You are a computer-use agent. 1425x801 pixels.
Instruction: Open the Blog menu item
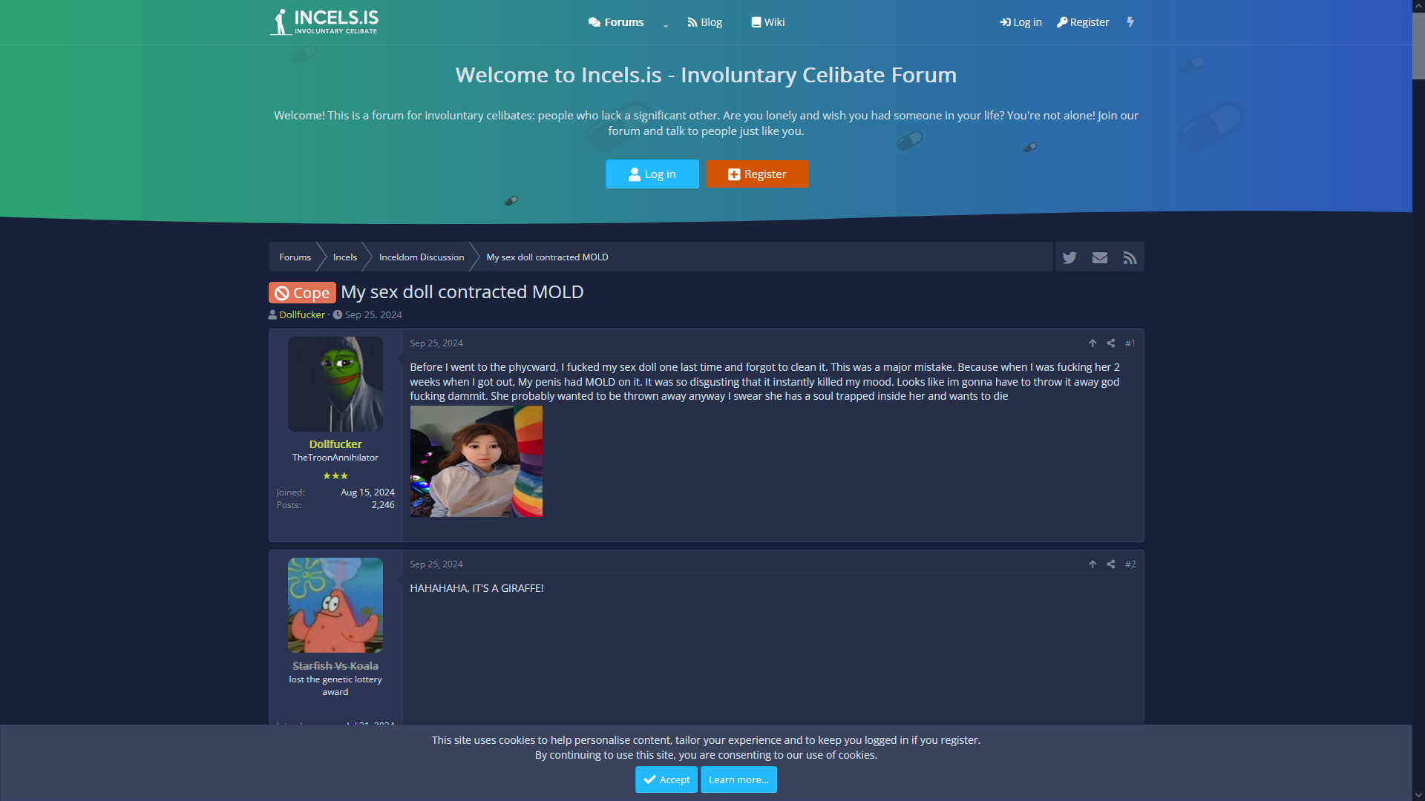point(704,22)
